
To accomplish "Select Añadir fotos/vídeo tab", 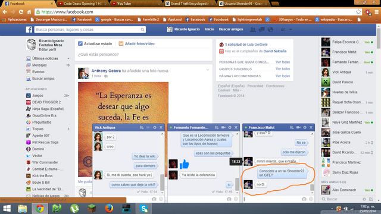I will click(x=136, y=43).
